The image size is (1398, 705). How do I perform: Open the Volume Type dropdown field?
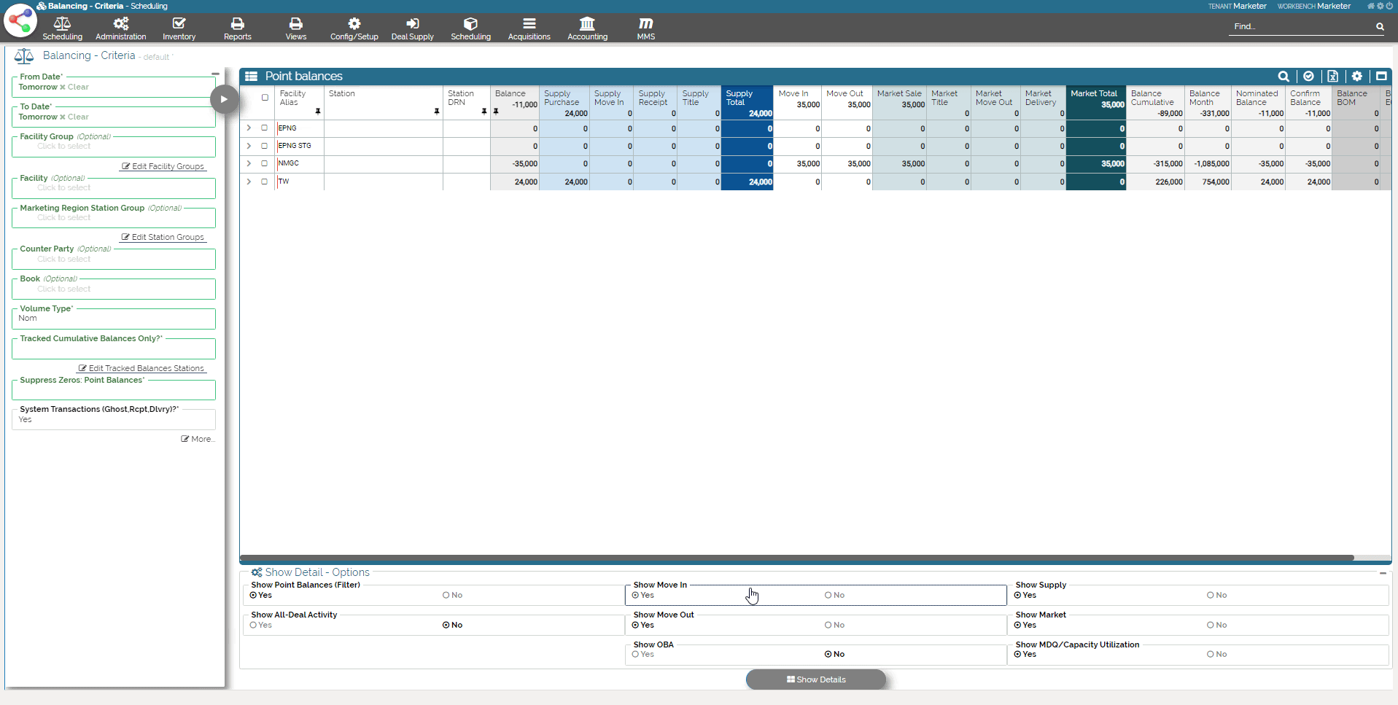[114, 319]
